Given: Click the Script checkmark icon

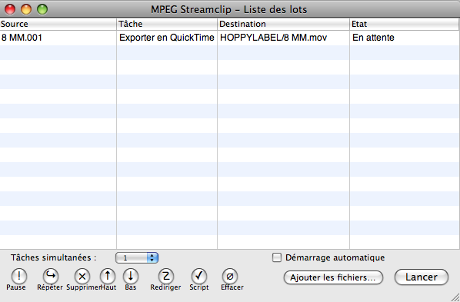Looking at the screenshot, I should [199, 276].
